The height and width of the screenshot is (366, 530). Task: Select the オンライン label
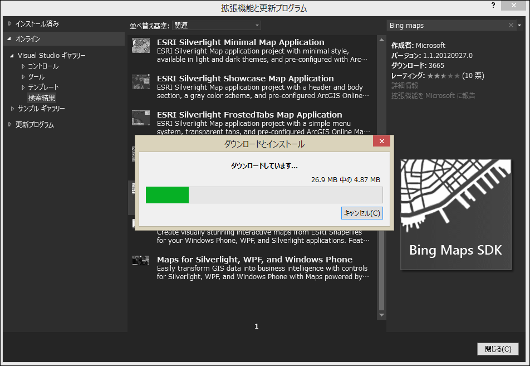tap(28, 38)
